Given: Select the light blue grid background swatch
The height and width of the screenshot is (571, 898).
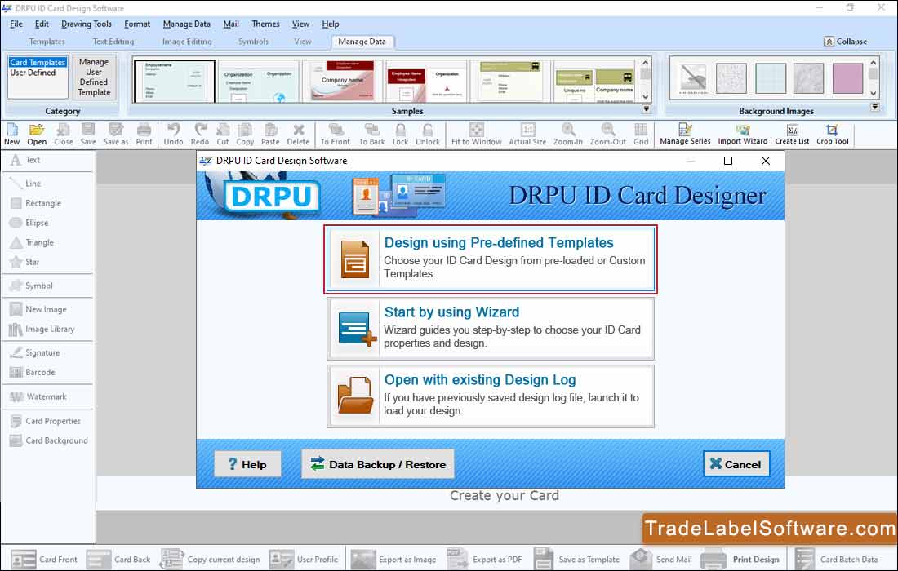Looking at the screenshot, I should click(771, 77).
